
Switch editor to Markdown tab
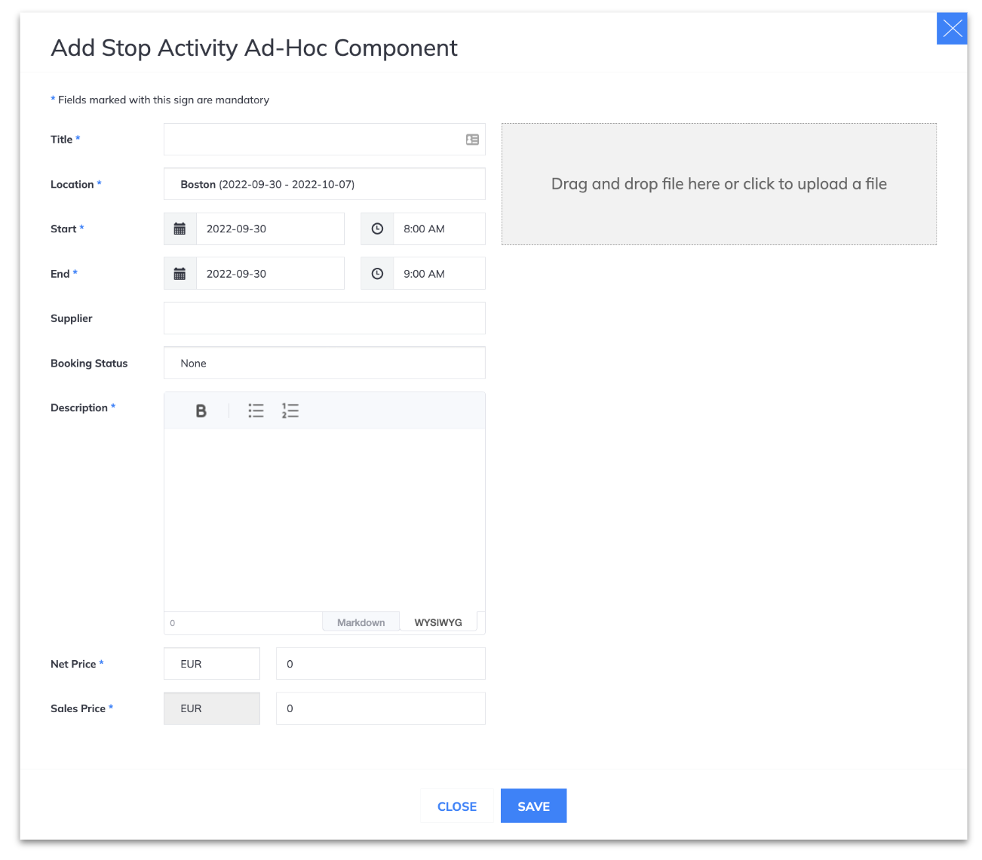(361, 622)
